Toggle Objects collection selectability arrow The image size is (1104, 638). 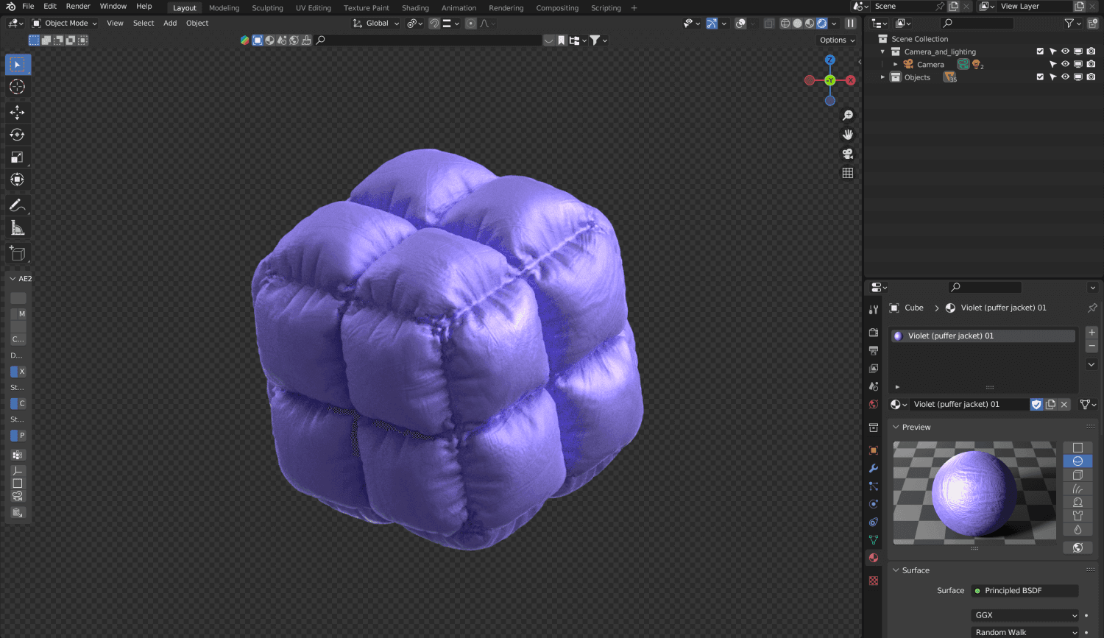coord(1052,77)
